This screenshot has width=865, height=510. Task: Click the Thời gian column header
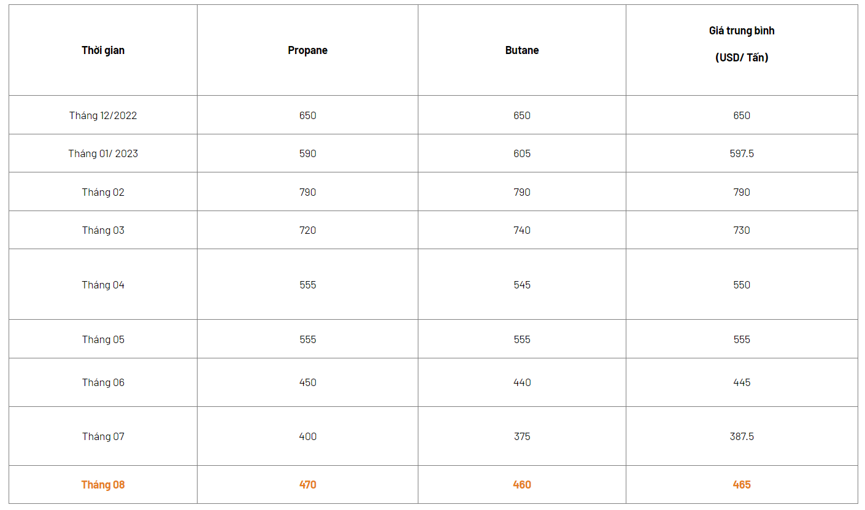[x=103, y=50]
